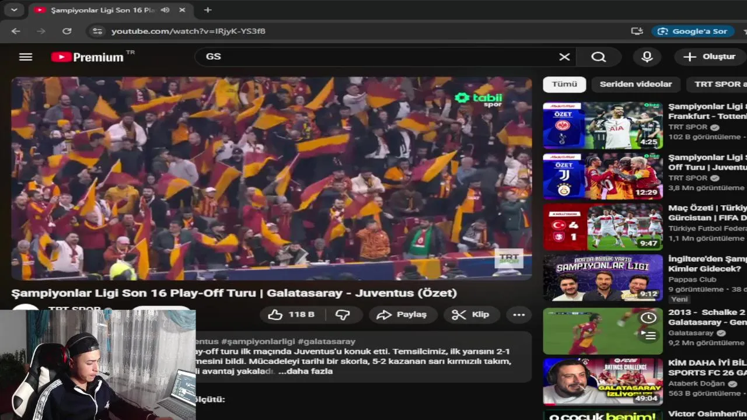Viewport: 747px width, 420px height.
Task: Open İngiltere'den Şampiyonlar video title
Action: (x=707, y=264)
